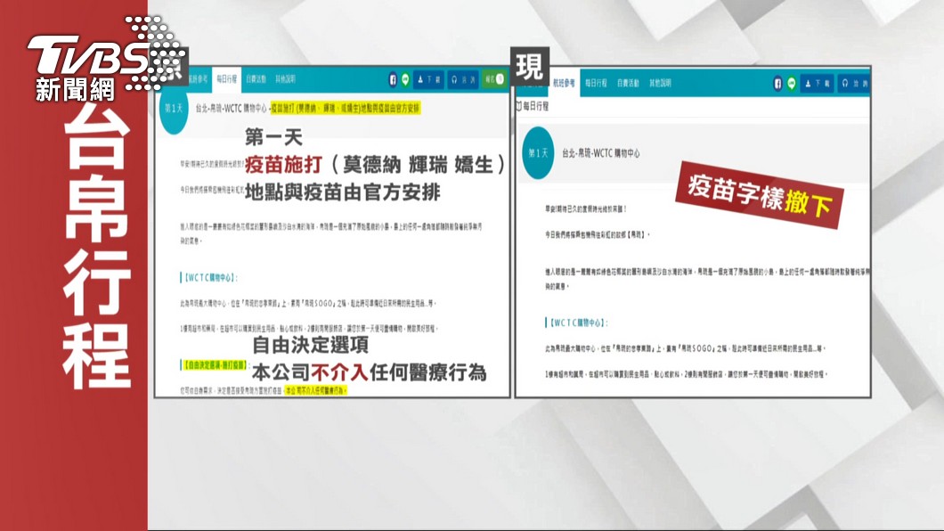The height and width of the screenshot is (531, 944).
Task: Click the 1樓為超市和藥局 paragraph in right page
Action: [x=687, y=374]
